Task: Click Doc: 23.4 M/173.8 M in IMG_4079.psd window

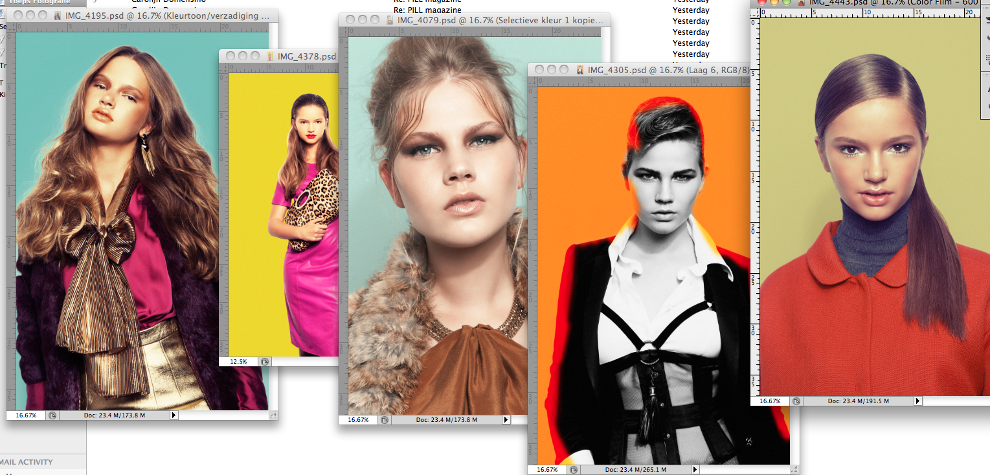Action: coord(447,420)
